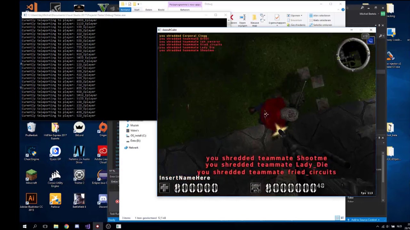Click Selectie omkeren in Explorer
The image size is (410, 230).
click(320, 25)
